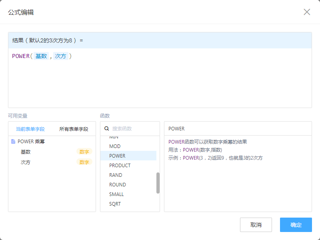Select the ROUND function
This screenshot has height=240, width=320.
117,185
